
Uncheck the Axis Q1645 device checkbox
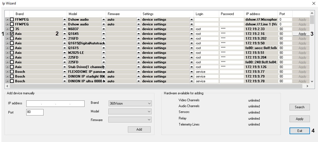click(x=12, y=34)
